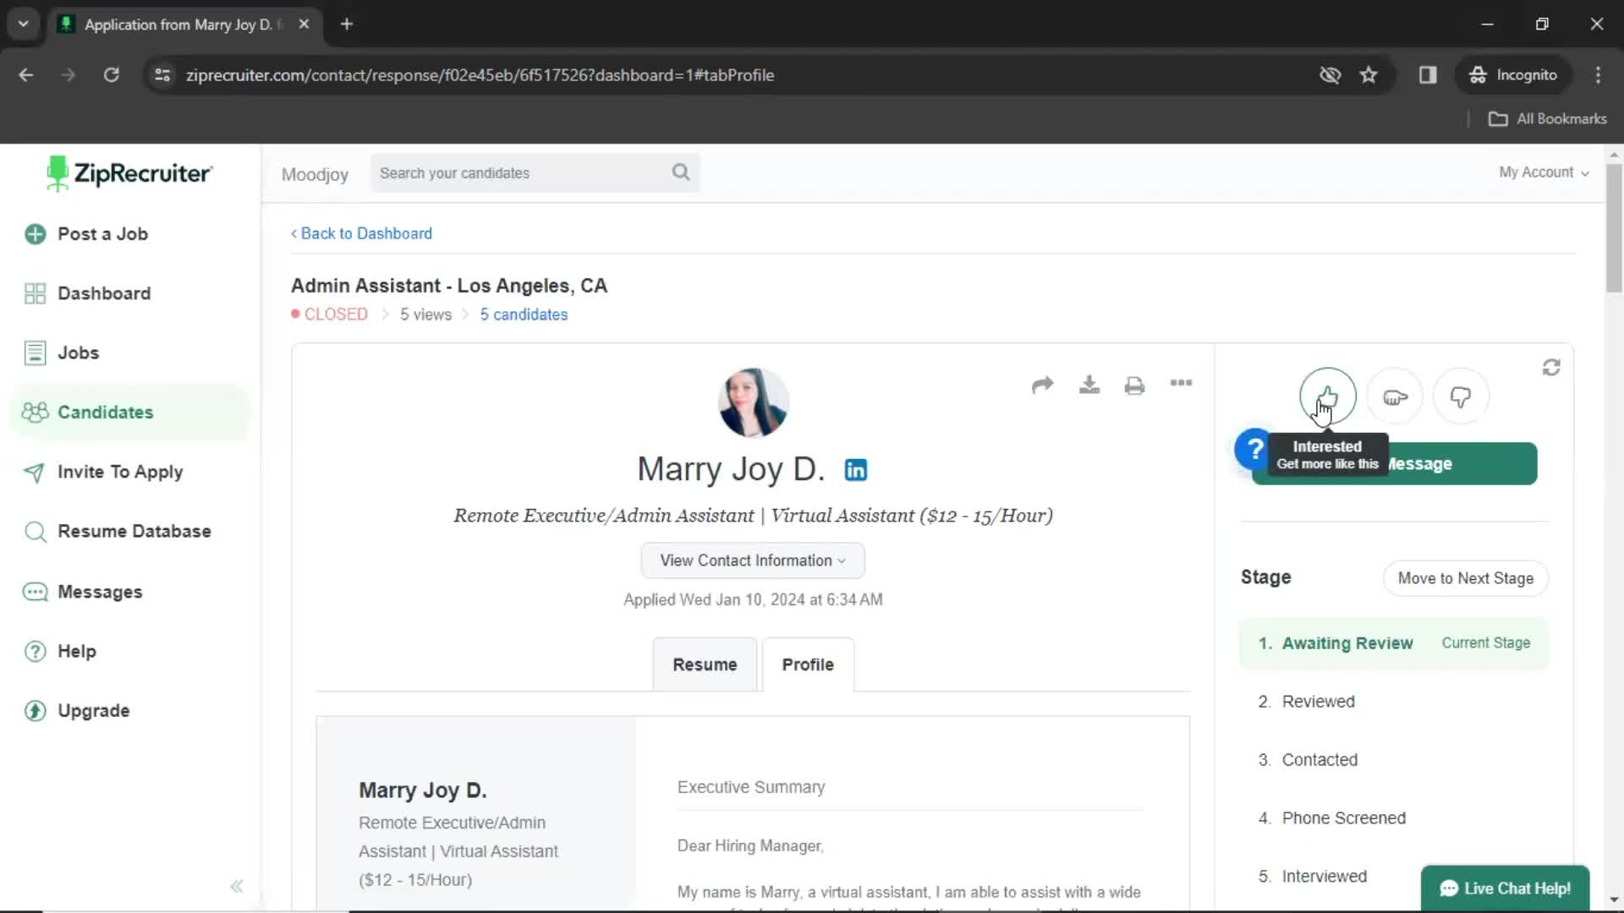Click Back to Dashboard link
The width and height of the screenshot is (1624, 913).
(361, 233)
